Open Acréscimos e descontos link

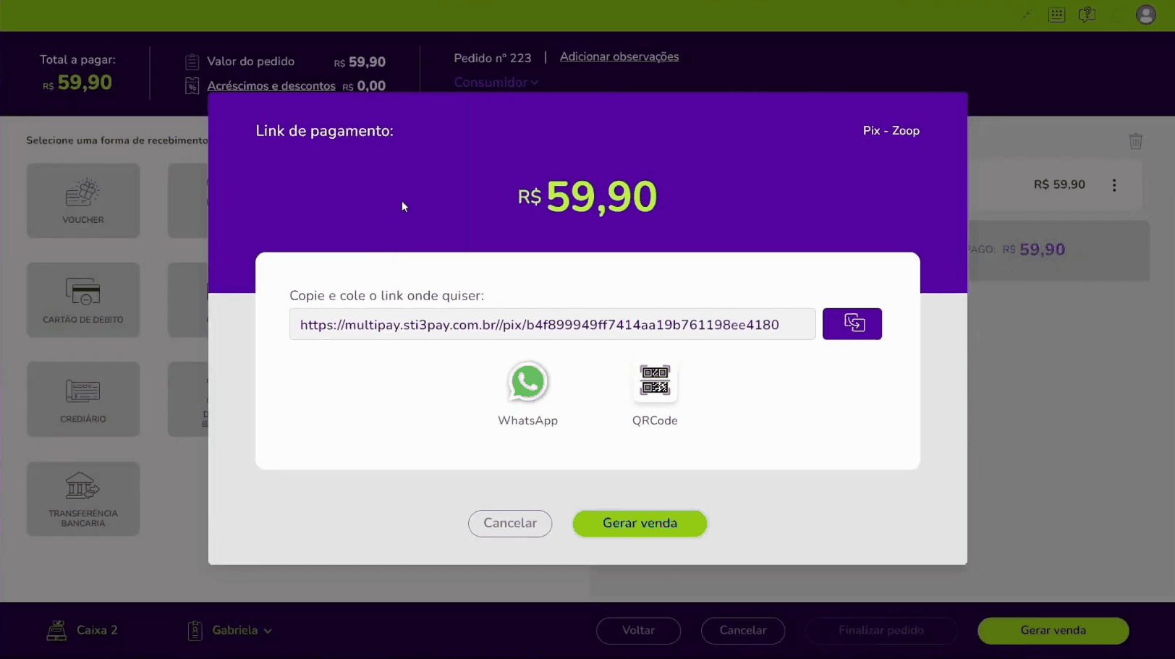[x=271, y=85]
